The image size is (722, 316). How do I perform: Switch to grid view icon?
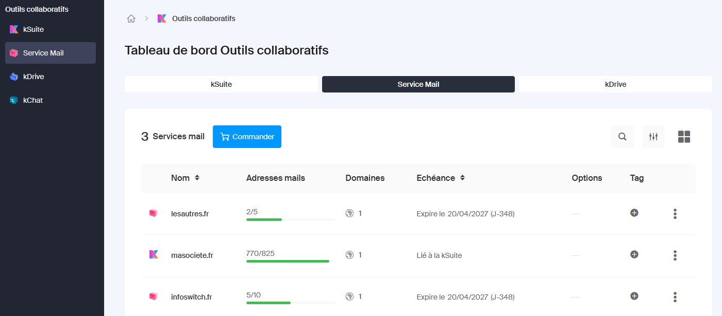coord(684,137)
